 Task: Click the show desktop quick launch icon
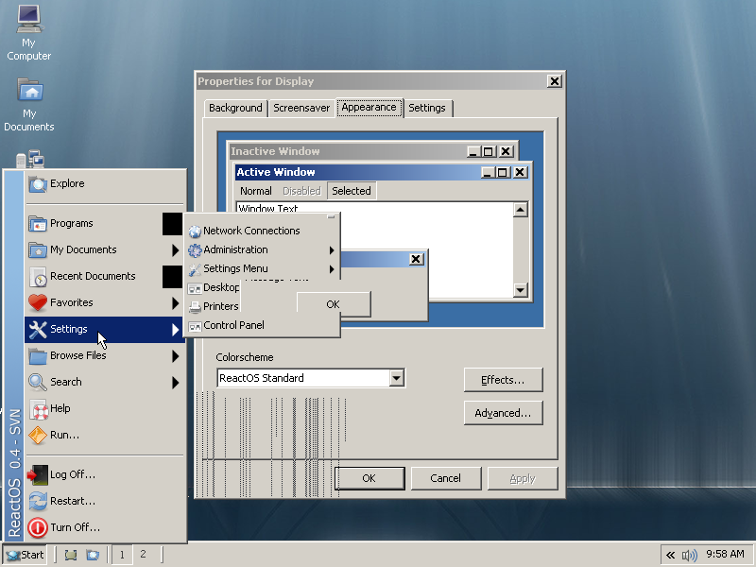[x=71, y=555]
